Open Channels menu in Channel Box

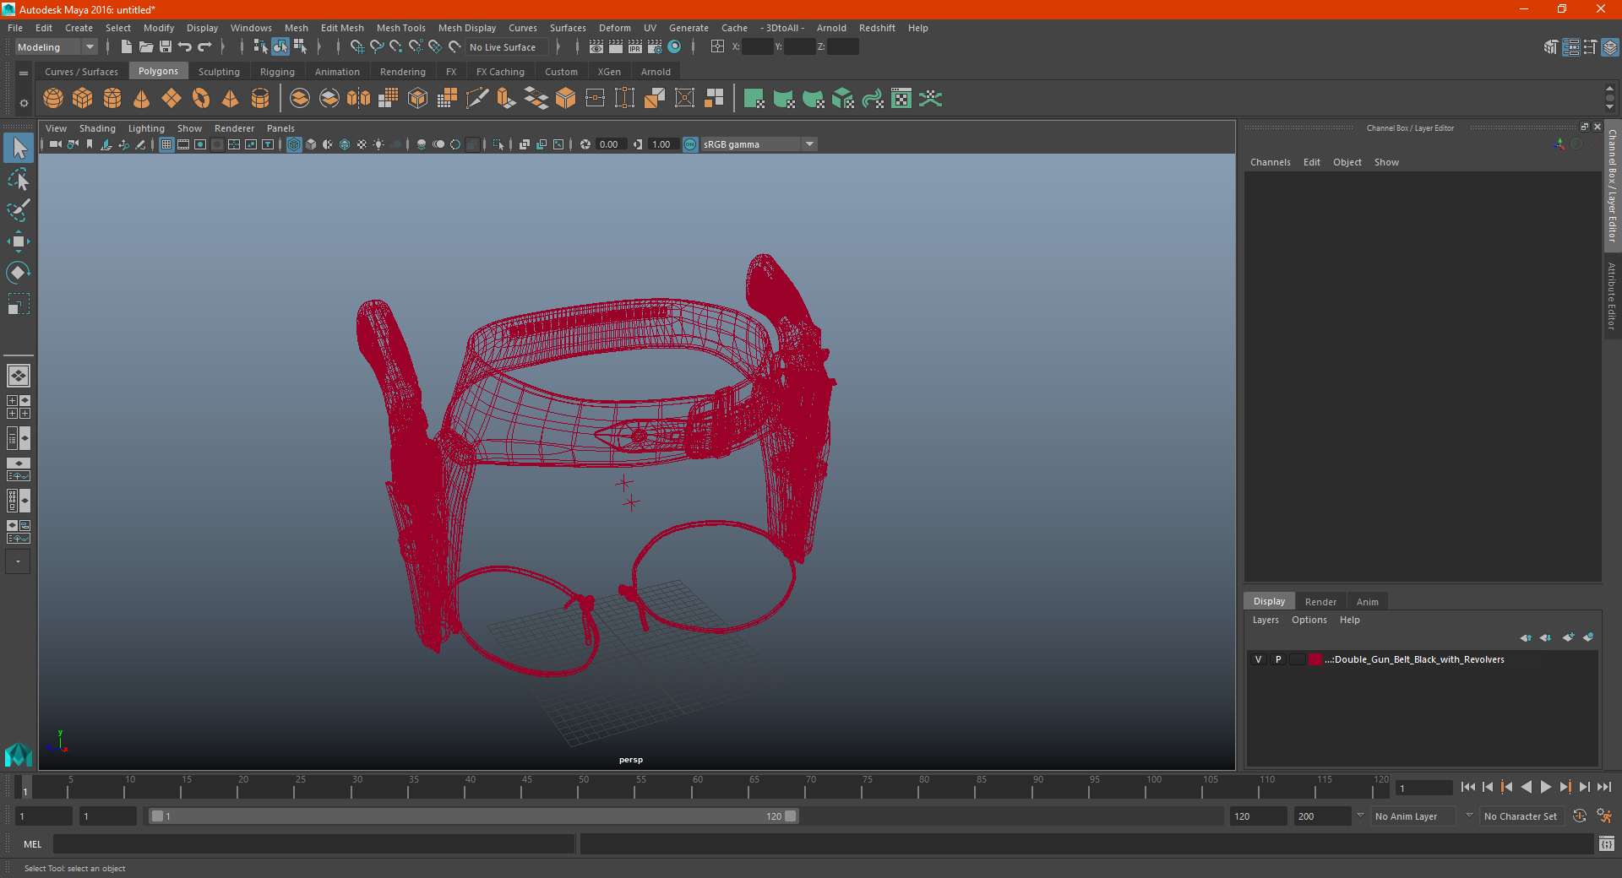click(x=1270, y=162)
